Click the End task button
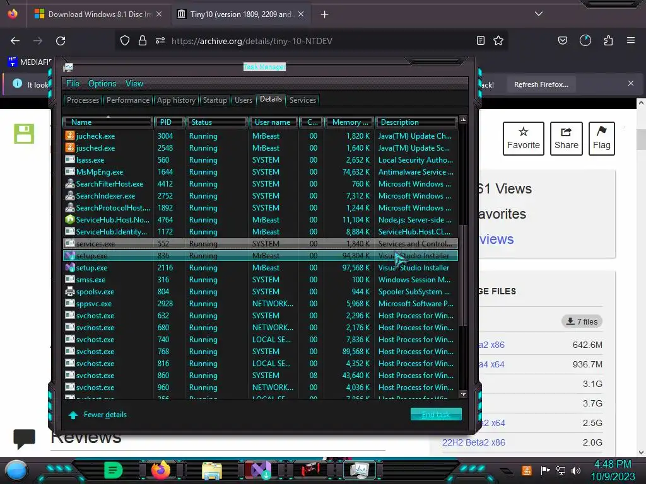 click(436, 415)
